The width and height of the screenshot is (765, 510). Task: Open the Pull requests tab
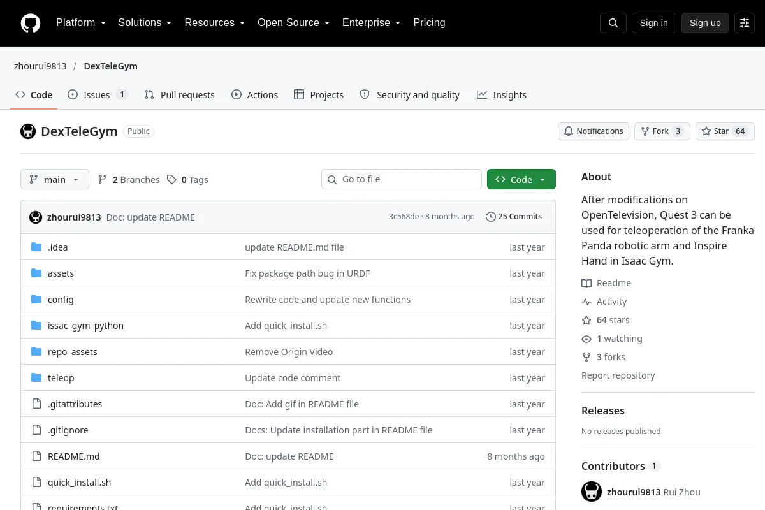click(x=179, y=95)
